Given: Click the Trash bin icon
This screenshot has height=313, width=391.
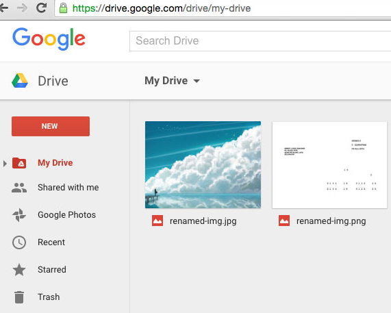Looking at the screenshot, I should (19, 297).
